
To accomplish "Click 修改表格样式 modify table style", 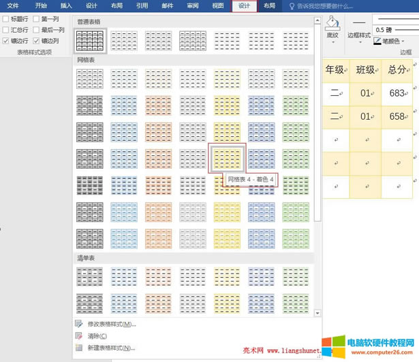I will 112,325.
